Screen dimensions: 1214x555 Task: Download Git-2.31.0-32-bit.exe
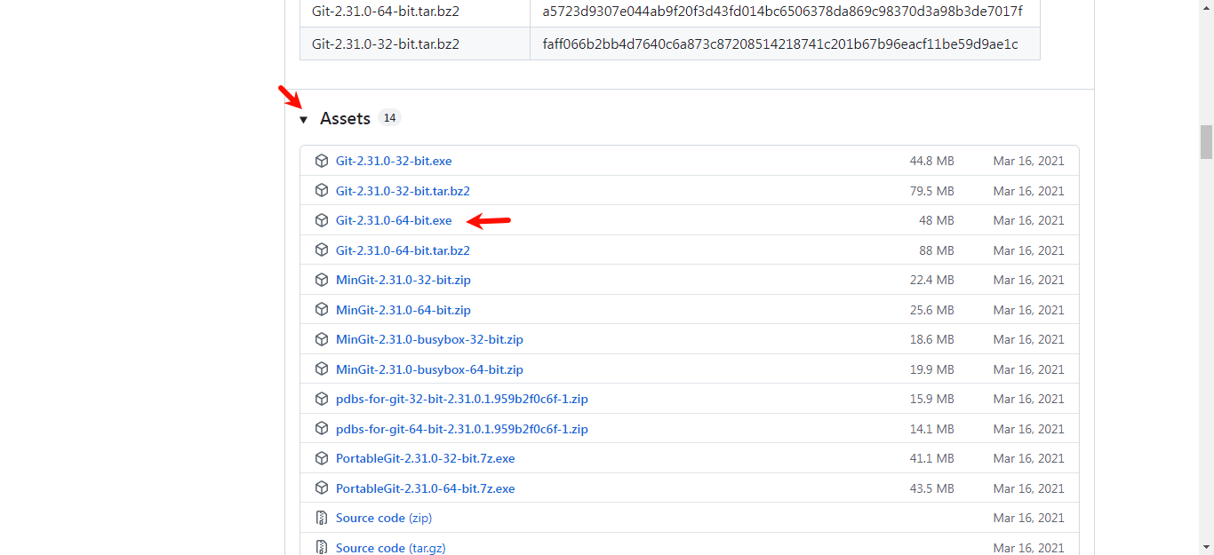pyautogui.click(x=394, y=161)
